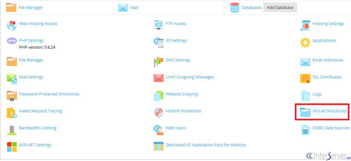
Task: Open the Web Hosting Access link
Action: click(x=38, y=24)
